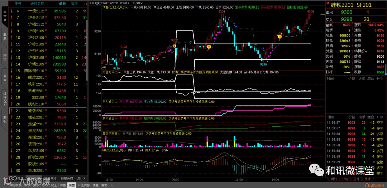This screenshot has height=188, width=387.
Task: Click the 买入 price 9298
Action: 347,19
